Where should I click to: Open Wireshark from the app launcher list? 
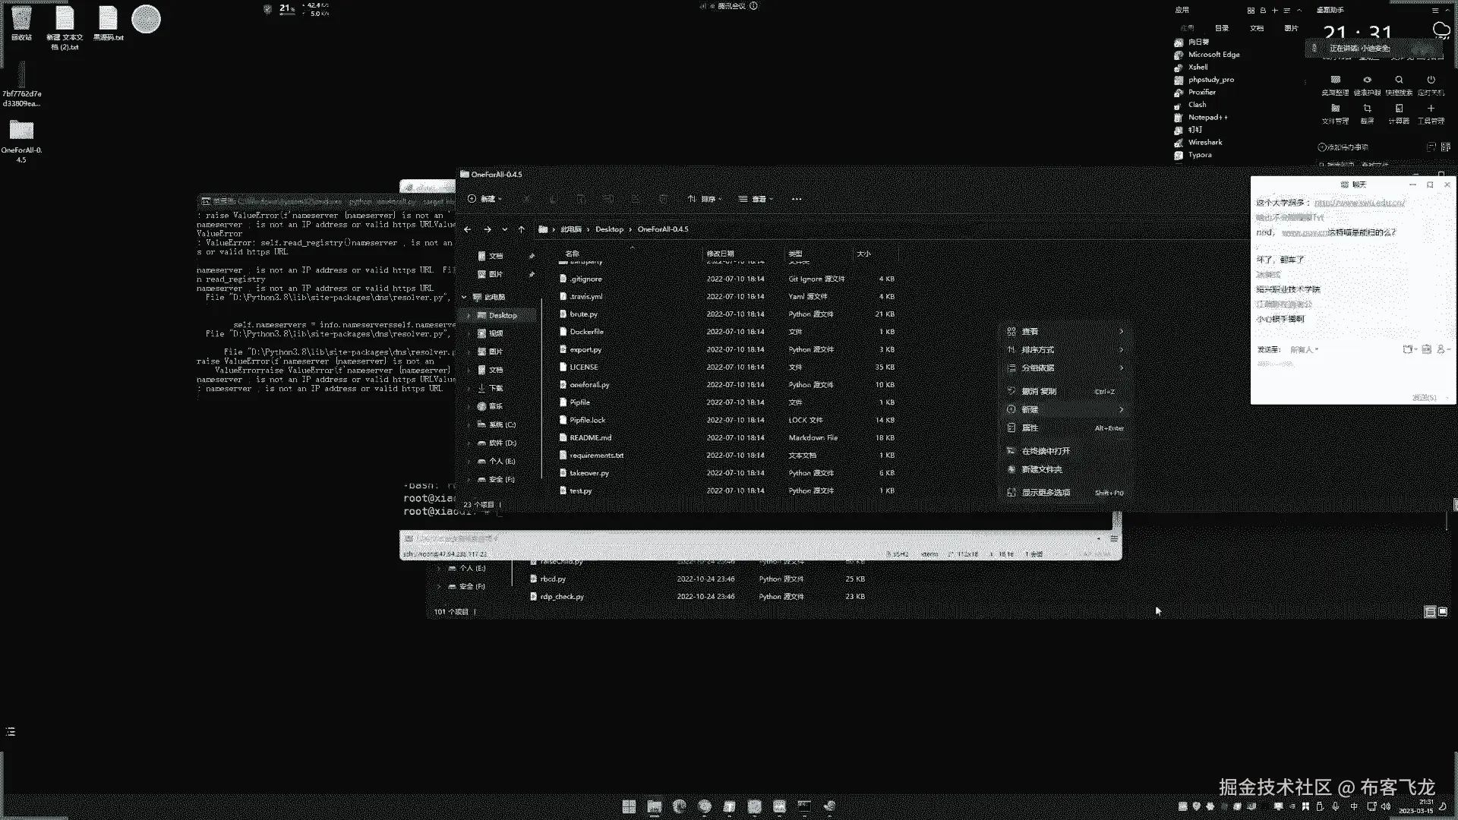click(x=1204, y=142)
